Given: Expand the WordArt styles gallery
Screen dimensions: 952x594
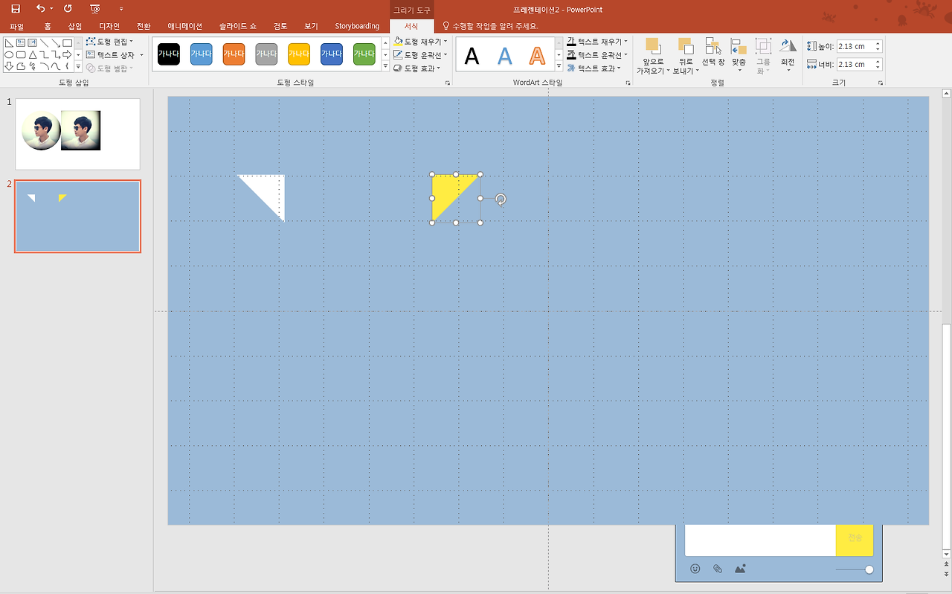Looking at the screenshot, I should 559,66.
